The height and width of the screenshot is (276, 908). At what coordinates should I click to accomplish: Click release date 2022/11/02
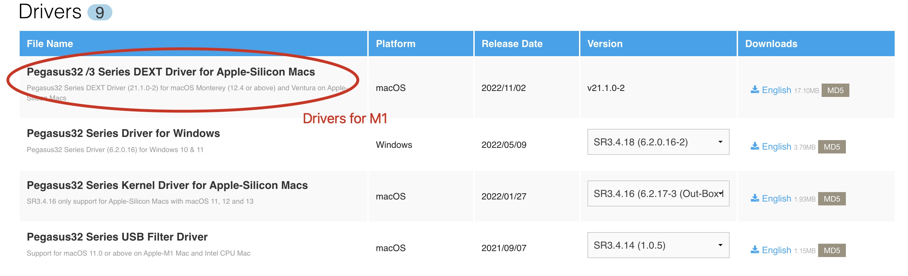pyautogui.click(x=504, y=88)
